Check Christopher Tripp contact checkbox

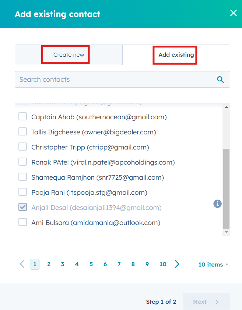pyautogui.click(x=23, y=147)
